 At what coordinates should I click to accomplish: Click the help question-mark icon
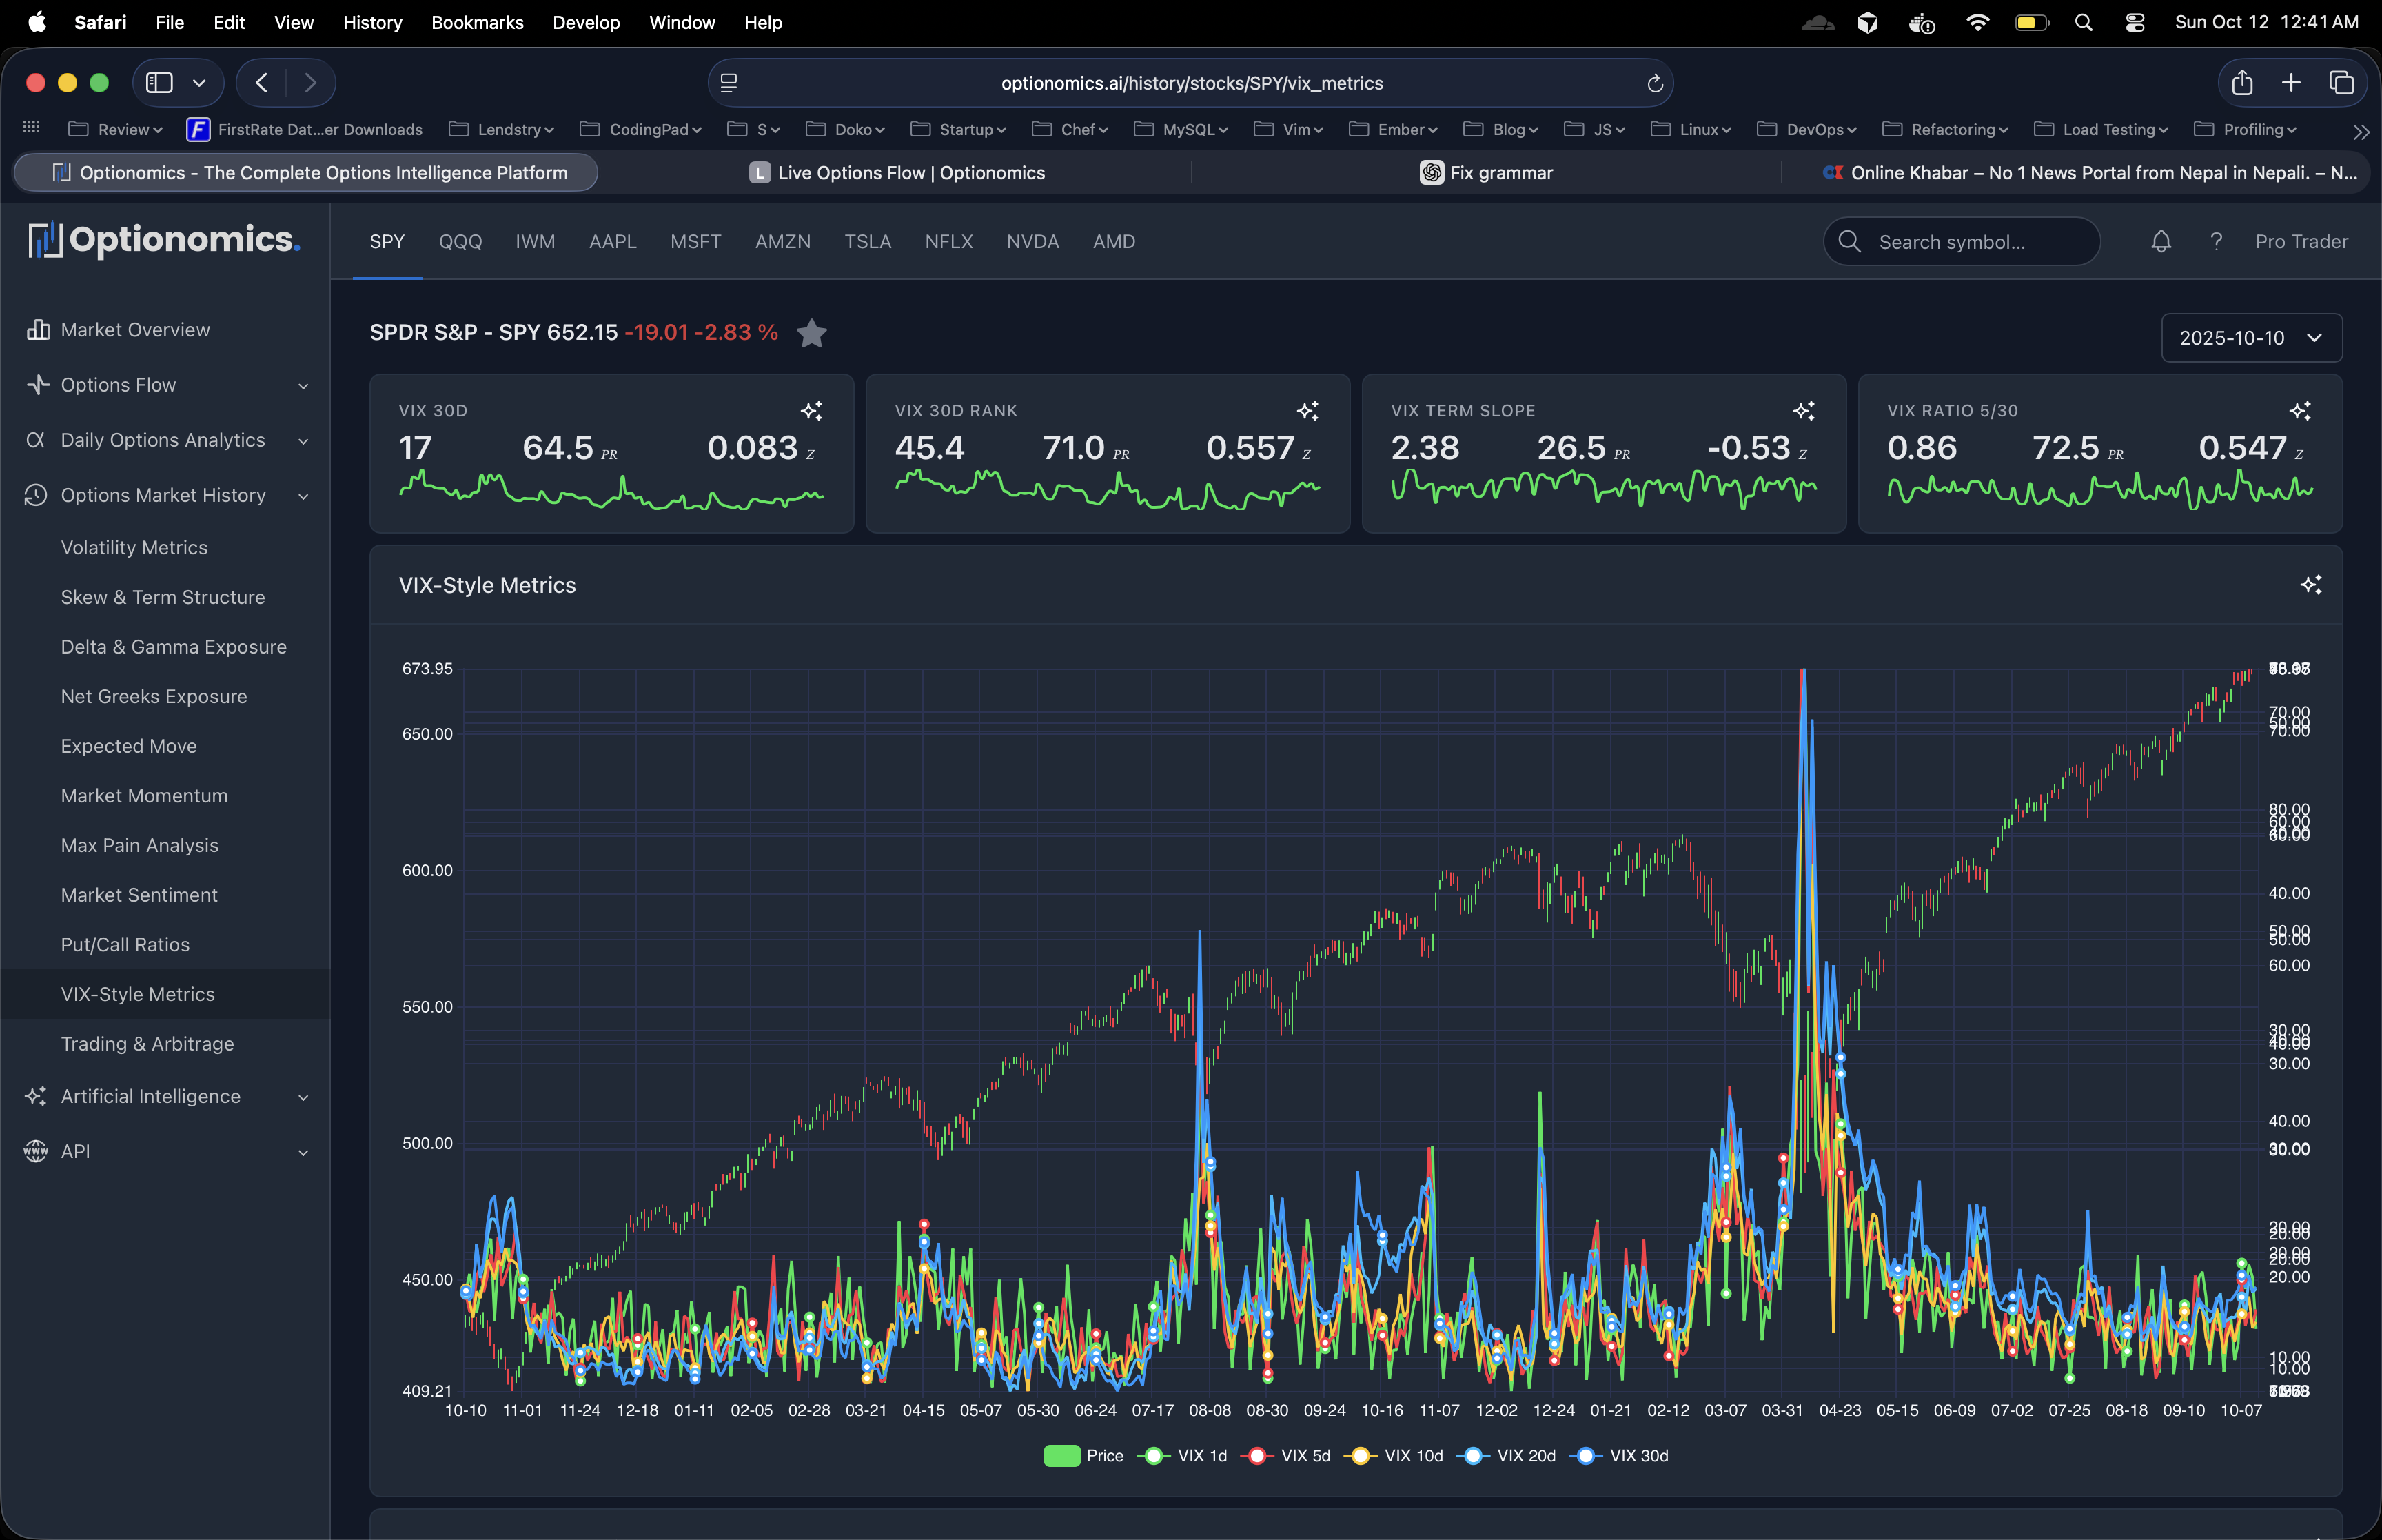point(2215,241)
